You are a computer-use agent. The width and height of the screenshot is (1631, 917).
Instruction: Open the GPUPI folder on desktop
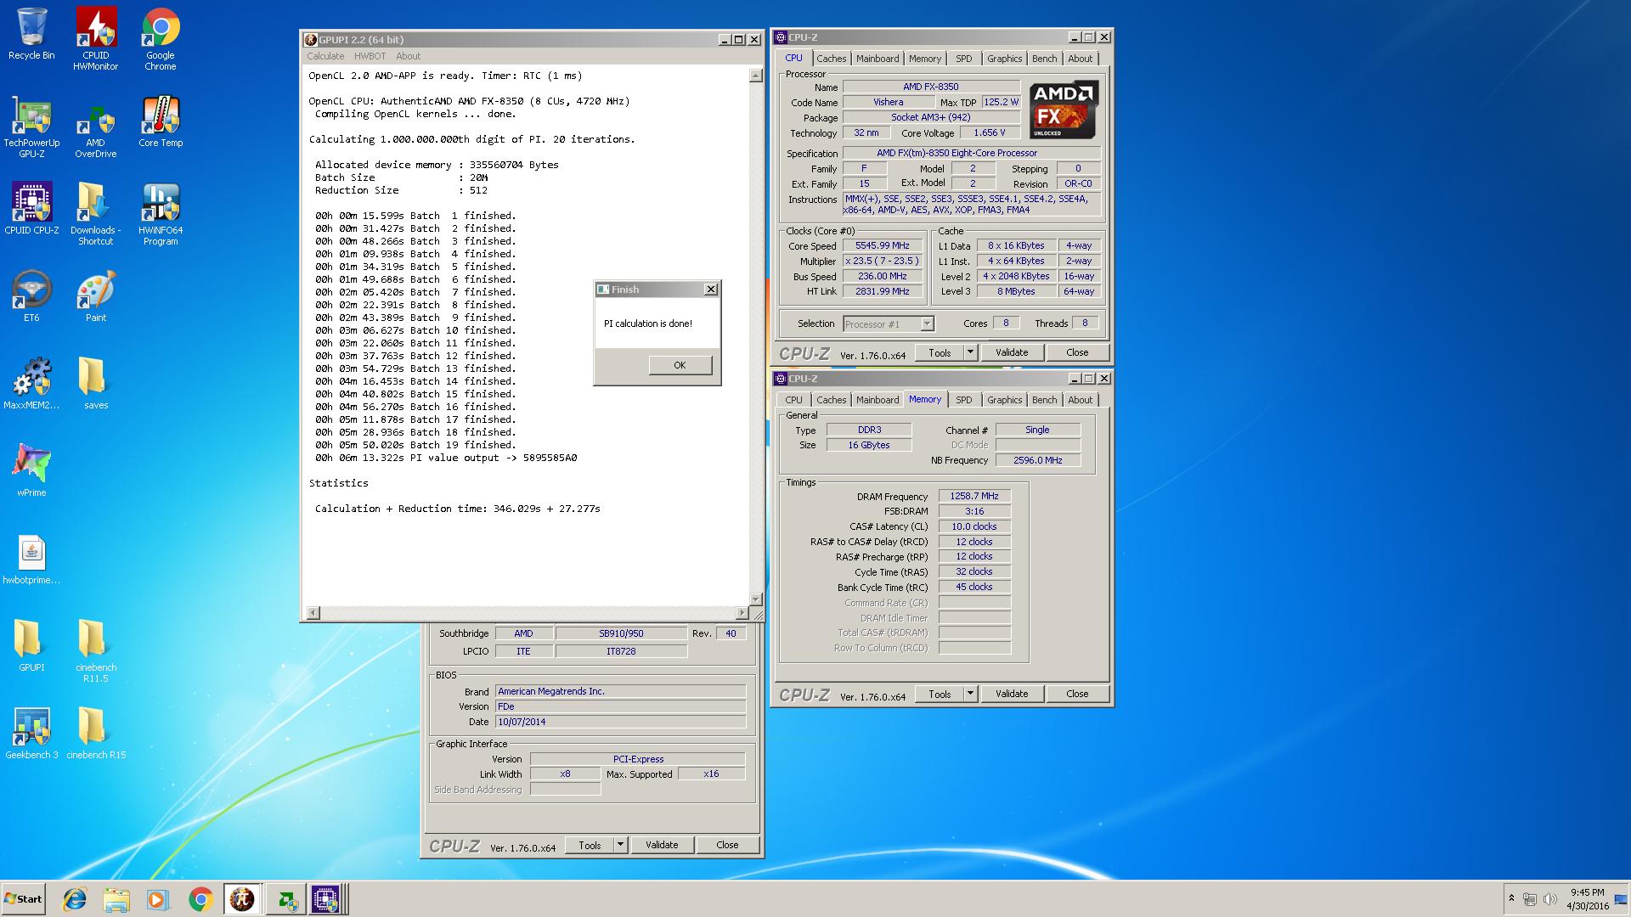pyautogui.click(x=31, y=646)
